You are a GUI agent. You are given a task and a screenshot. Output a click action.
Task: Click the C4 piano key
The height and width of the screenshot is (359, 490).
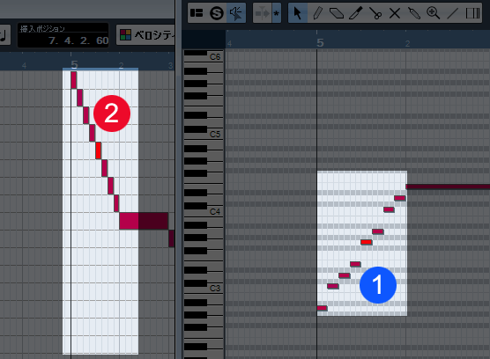(x=204, y=213)
